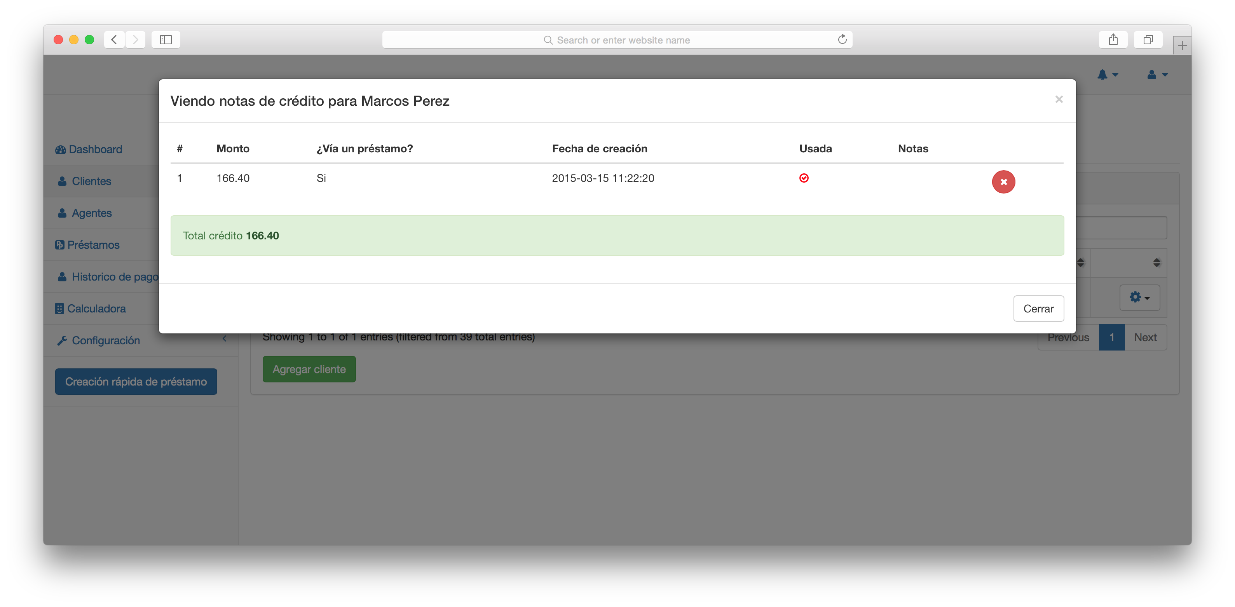Screen dimensions: 1235x607
Task: Click the Usada red check mark icon
Action: coord(804,178)
